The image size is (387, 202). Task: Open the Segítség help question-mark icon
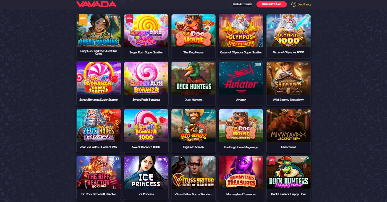294,4
